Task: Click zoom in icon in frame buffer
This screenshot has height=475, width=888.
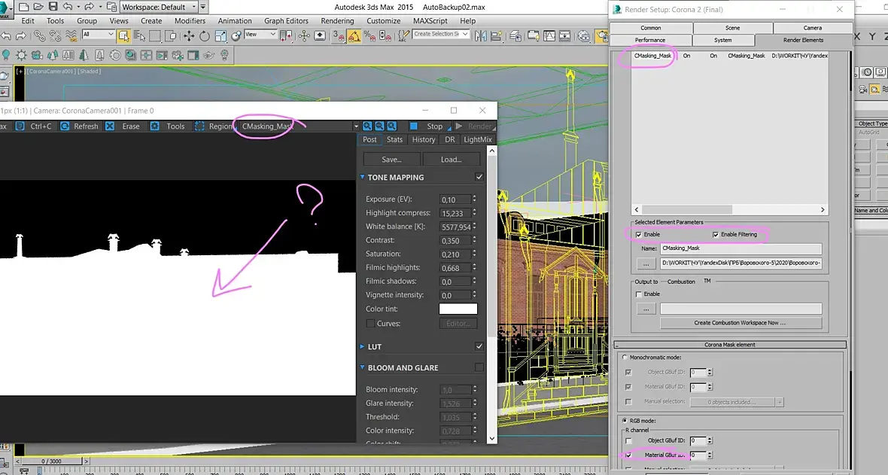Action: (367, 126)
